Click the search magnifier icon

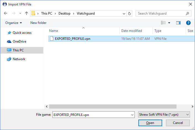pos(187,13)
